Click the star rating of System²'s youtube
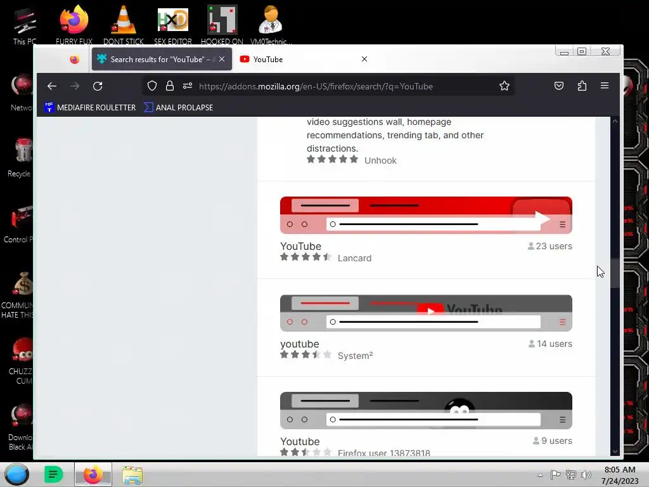Screen dimensions: 649x487 (x=305, y=354)
